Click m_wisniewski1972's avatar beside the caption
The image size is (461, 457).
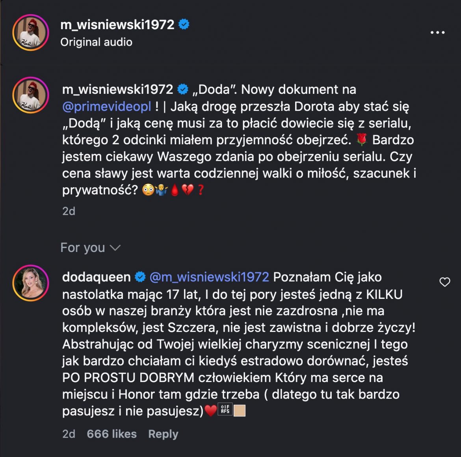[x=31, y=95]
